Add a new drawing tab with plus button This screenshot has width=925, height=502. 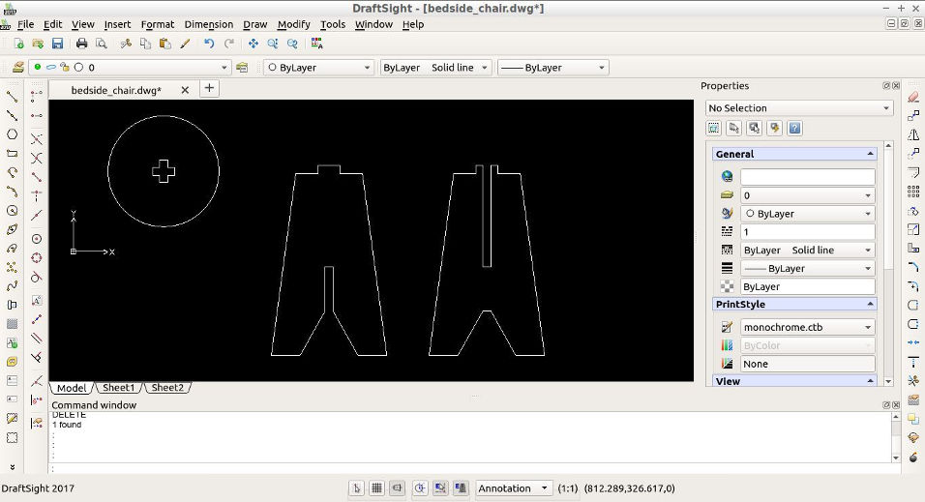tap(209, 88)
